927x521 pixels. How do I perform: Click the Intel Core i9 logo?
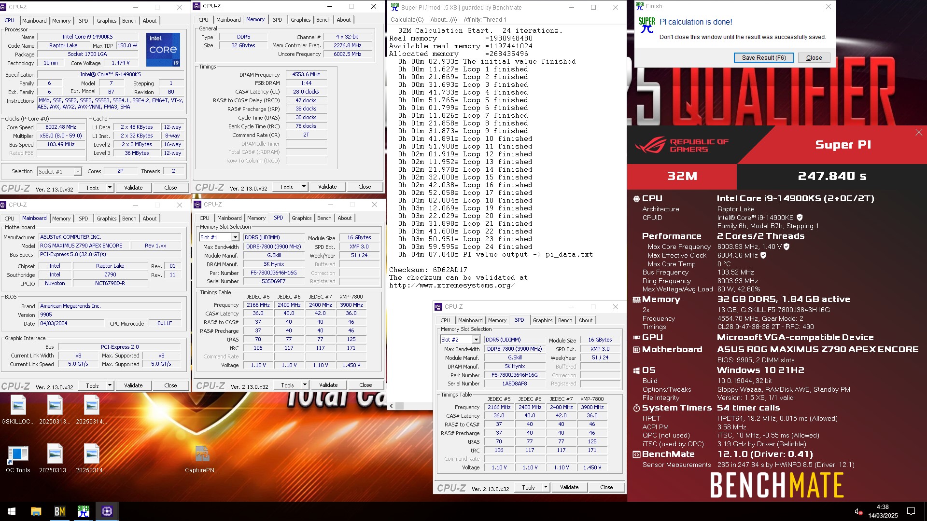(163, 49)
